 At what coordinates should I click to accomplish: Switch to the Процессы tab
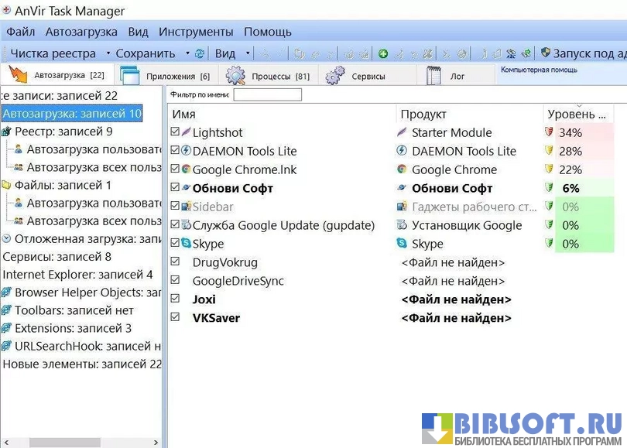268,76
